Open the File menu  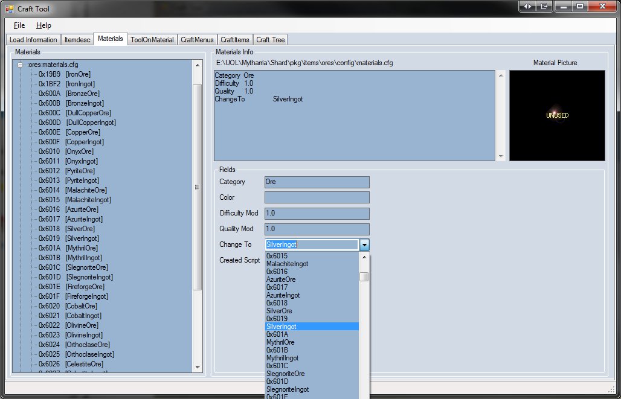(19, 25)
